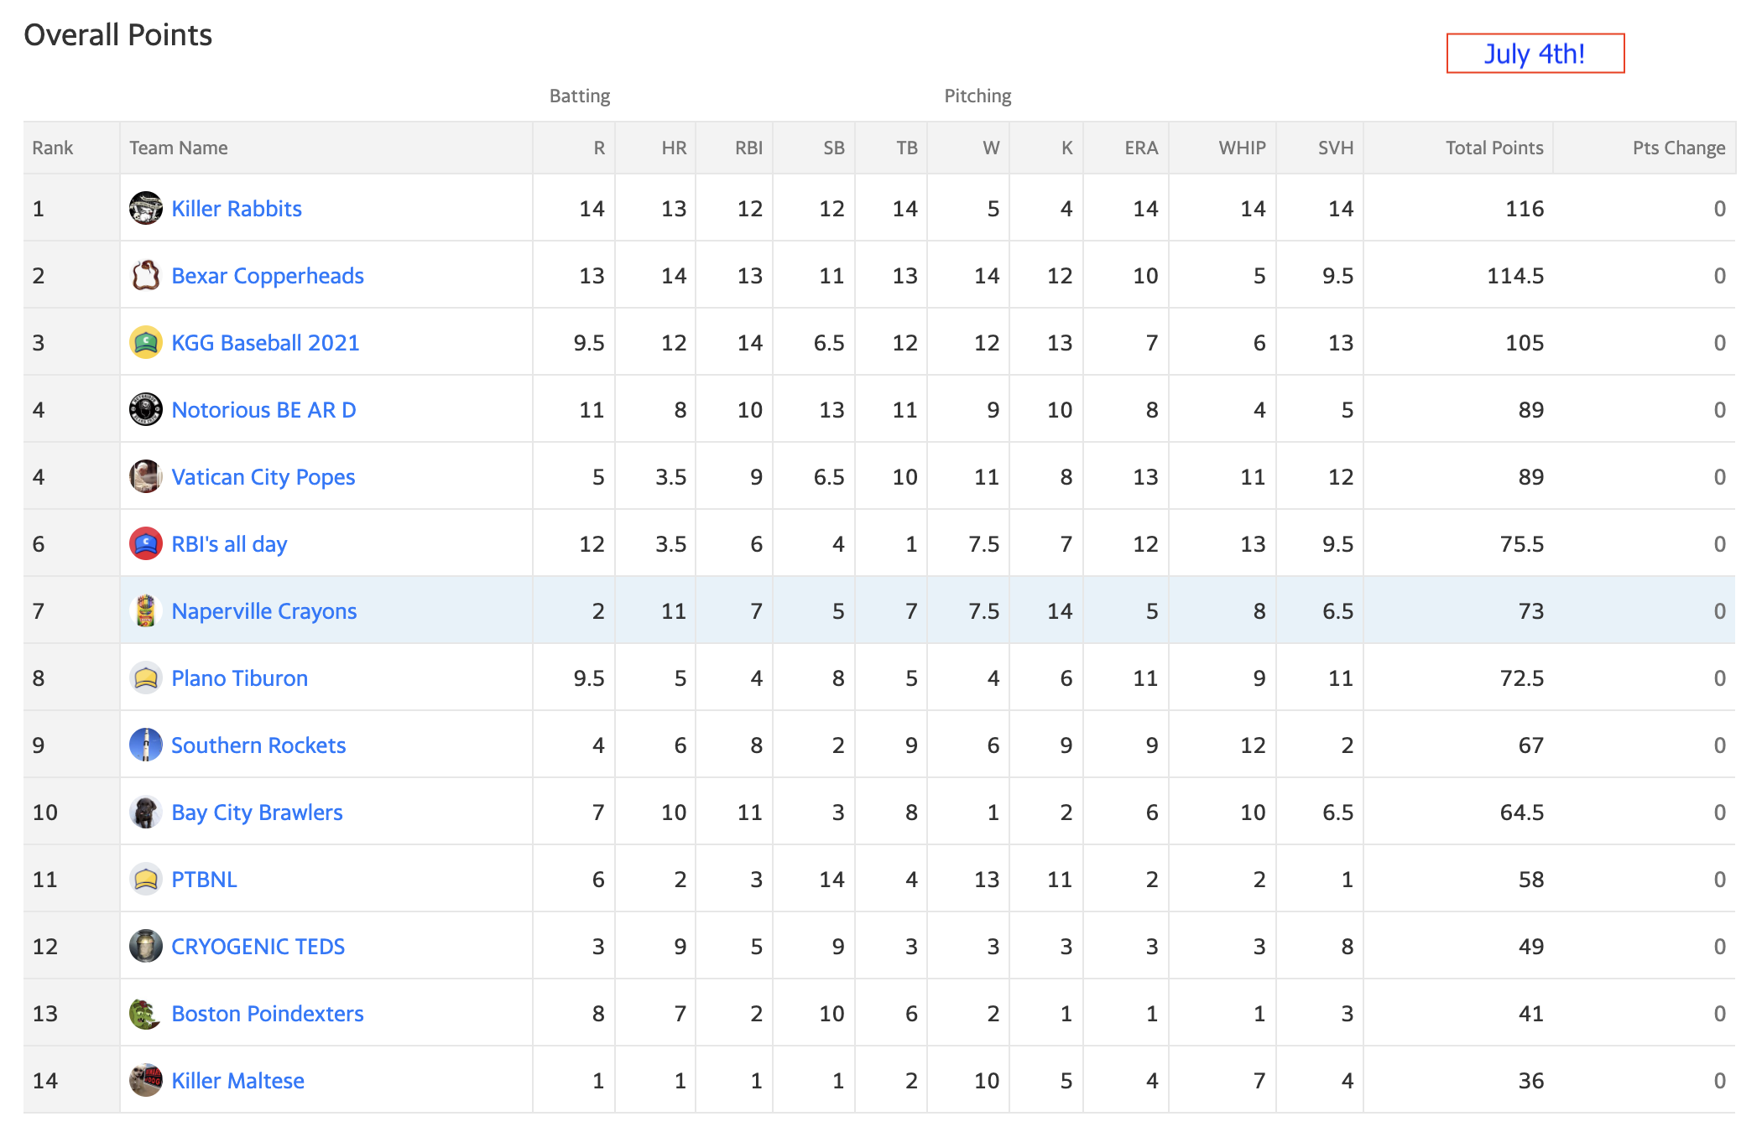Click the Bexar Copperheads team logo

coord(146,275)
